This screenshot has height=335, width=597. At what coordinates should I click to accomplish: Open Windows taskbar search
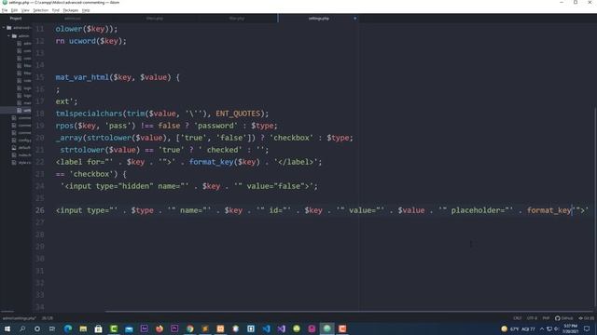[22, 328]
